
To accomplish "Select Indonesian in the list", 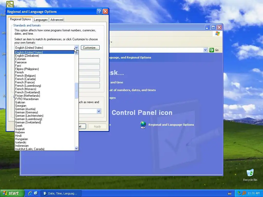I will point(44,146).
